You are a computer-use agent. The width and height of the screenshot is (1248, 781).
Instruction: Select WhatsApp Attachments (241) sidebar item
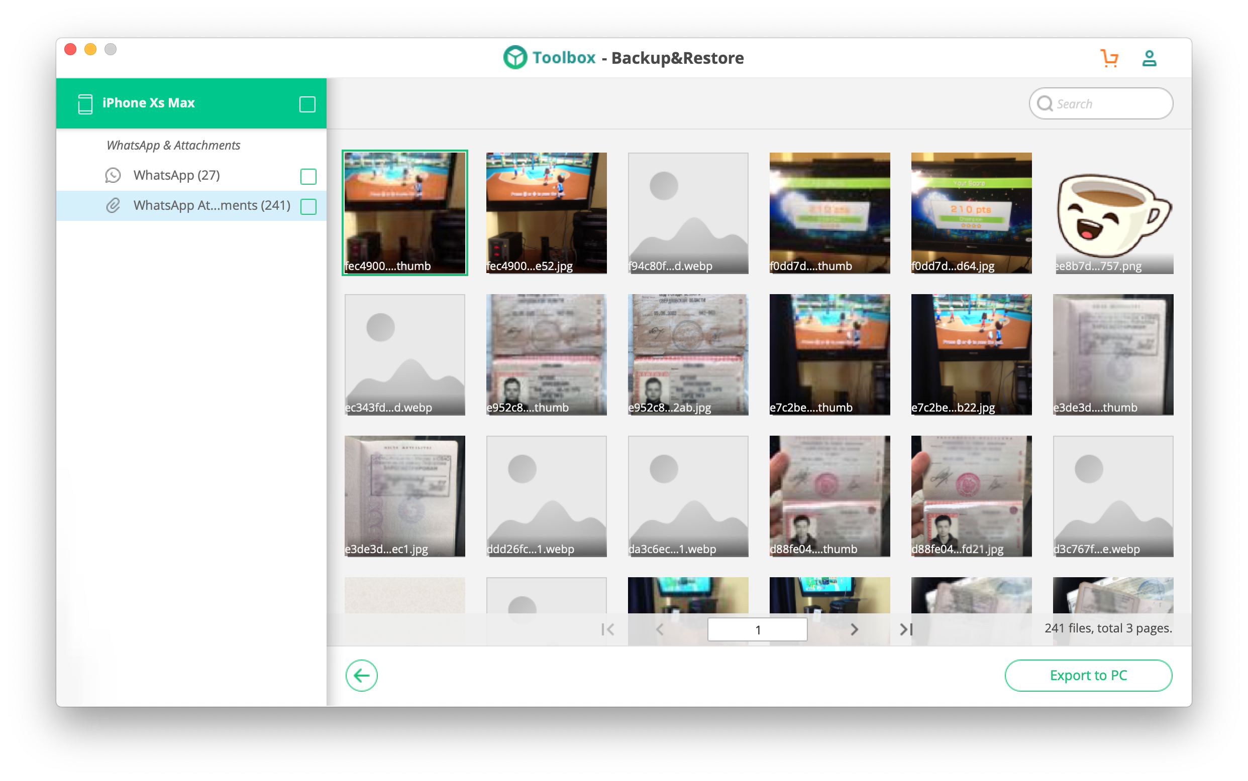pos(212,206)
